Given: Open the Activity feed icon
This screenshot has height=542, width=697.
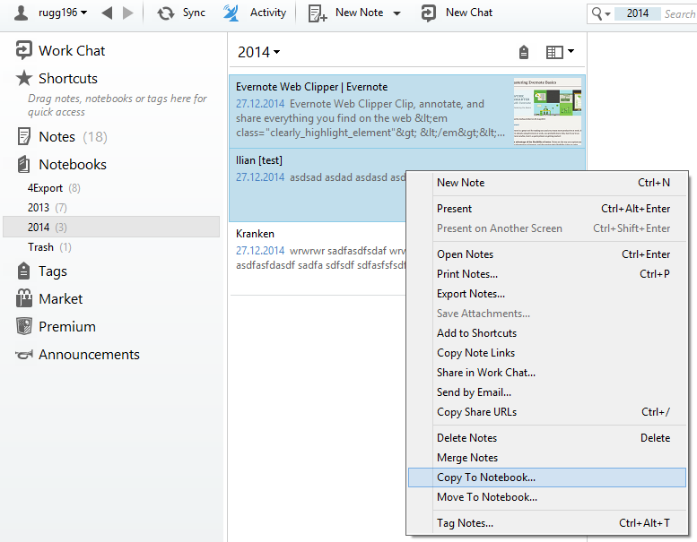Looking at the screenshot, I should 231,13.
